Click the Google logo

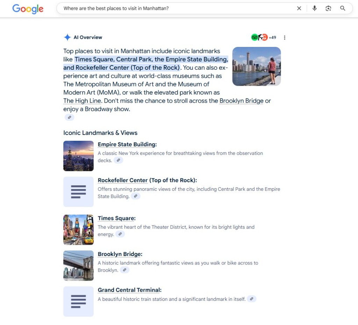[x=28, y=9]
